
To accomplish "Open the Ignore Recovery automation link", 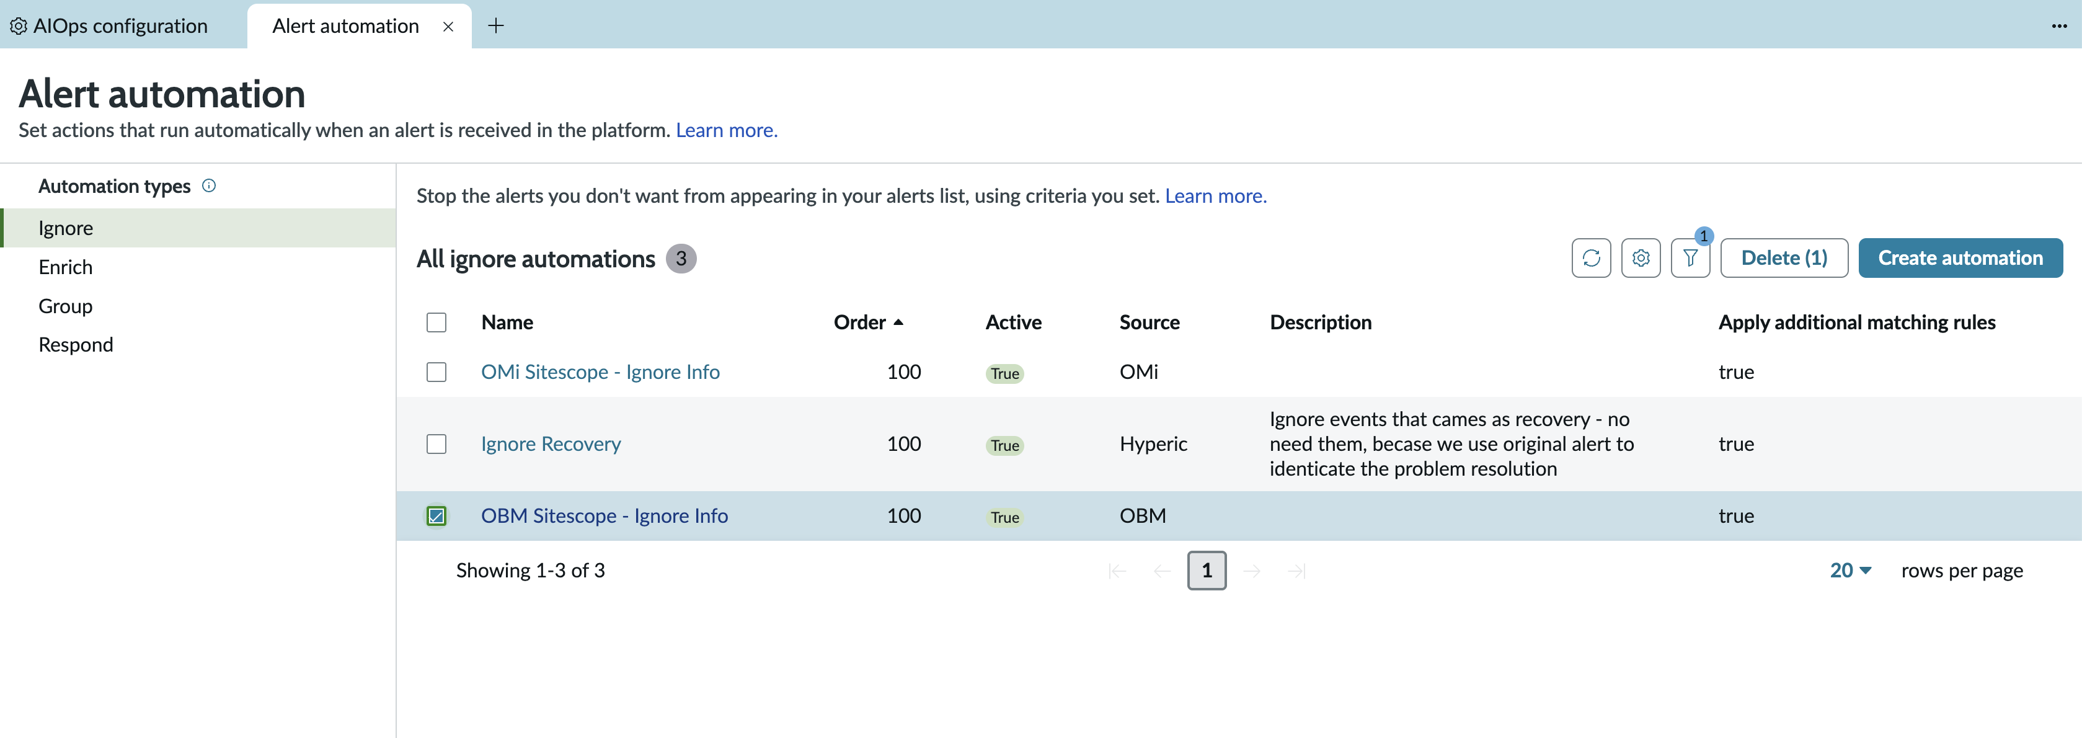I will click(x=551, y=444).
